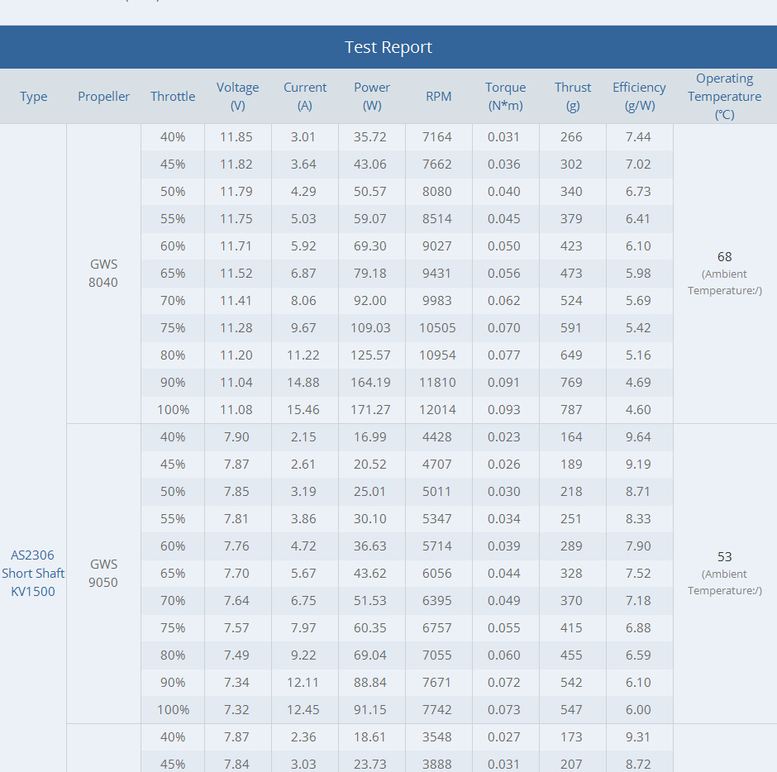Select the Type column header

pyautogui.click(x=34, y=97)
